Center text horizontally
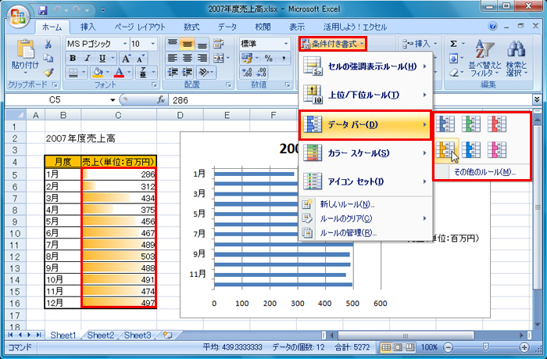 (x=188, y=59)
